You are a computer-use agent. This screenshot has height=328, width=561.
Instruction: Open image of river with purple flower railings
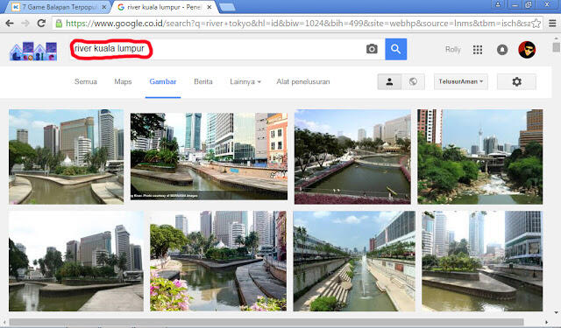(352, 157)
